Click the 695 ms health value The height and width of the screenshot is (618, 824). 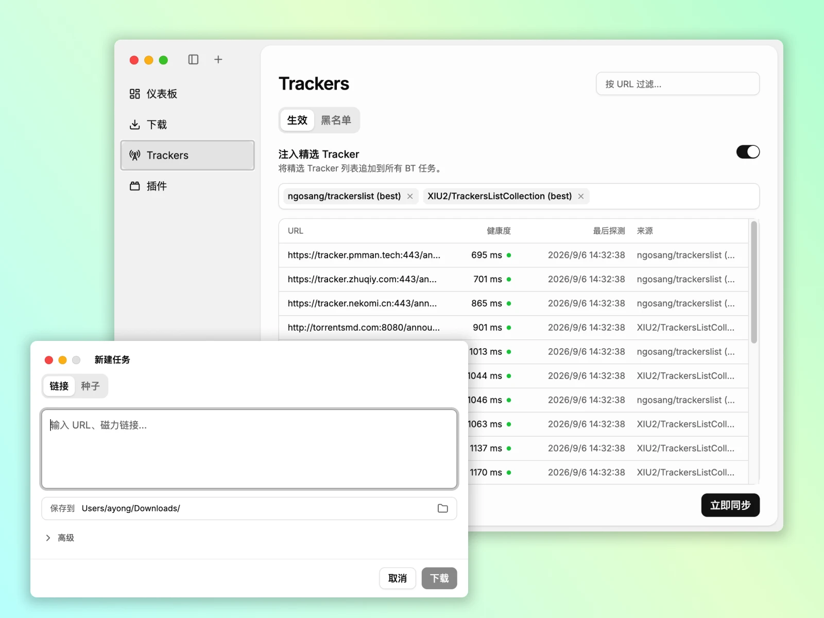[487, 255]
